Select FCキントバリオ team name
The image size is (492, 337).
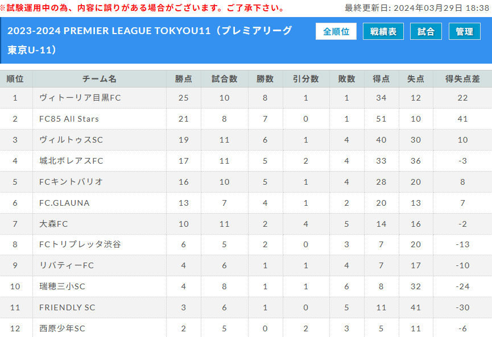click(x=71, y=182)
